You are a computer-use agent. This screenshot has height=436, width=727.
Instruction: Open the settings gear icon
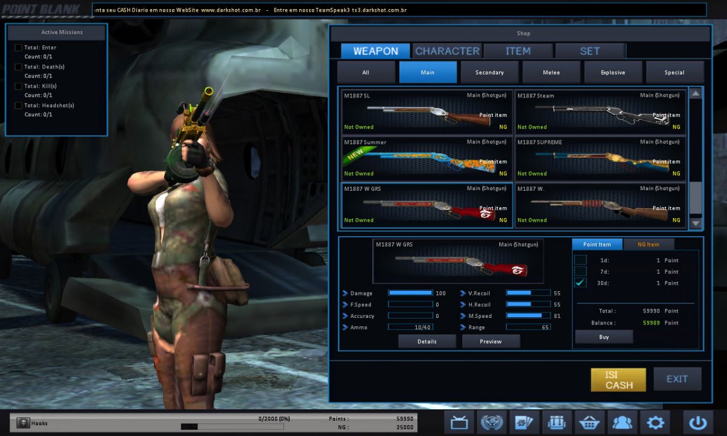coord(656,423)
